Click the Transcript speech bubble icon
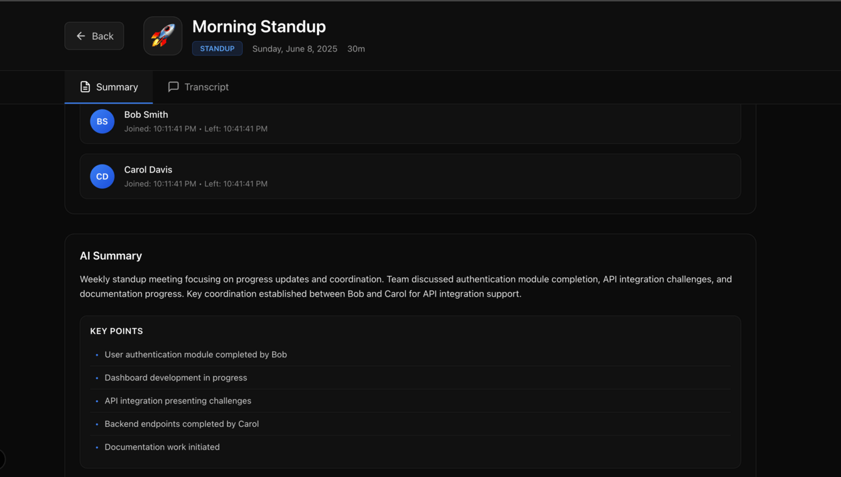The height and width of the screenshot is (477, 841). point(173,87)
